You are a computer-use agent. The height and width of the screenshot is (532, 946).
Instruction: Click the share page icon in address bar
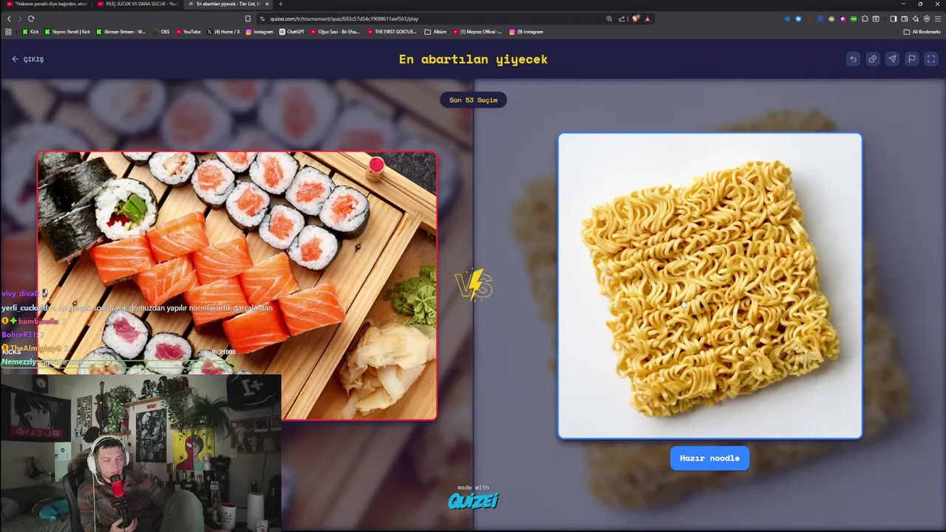[622, 18]
